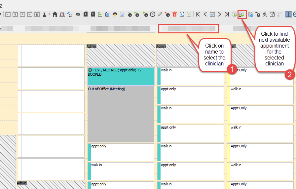Go to the Home schedule icon
296x189 pixels.
click(x=55, y=14)
